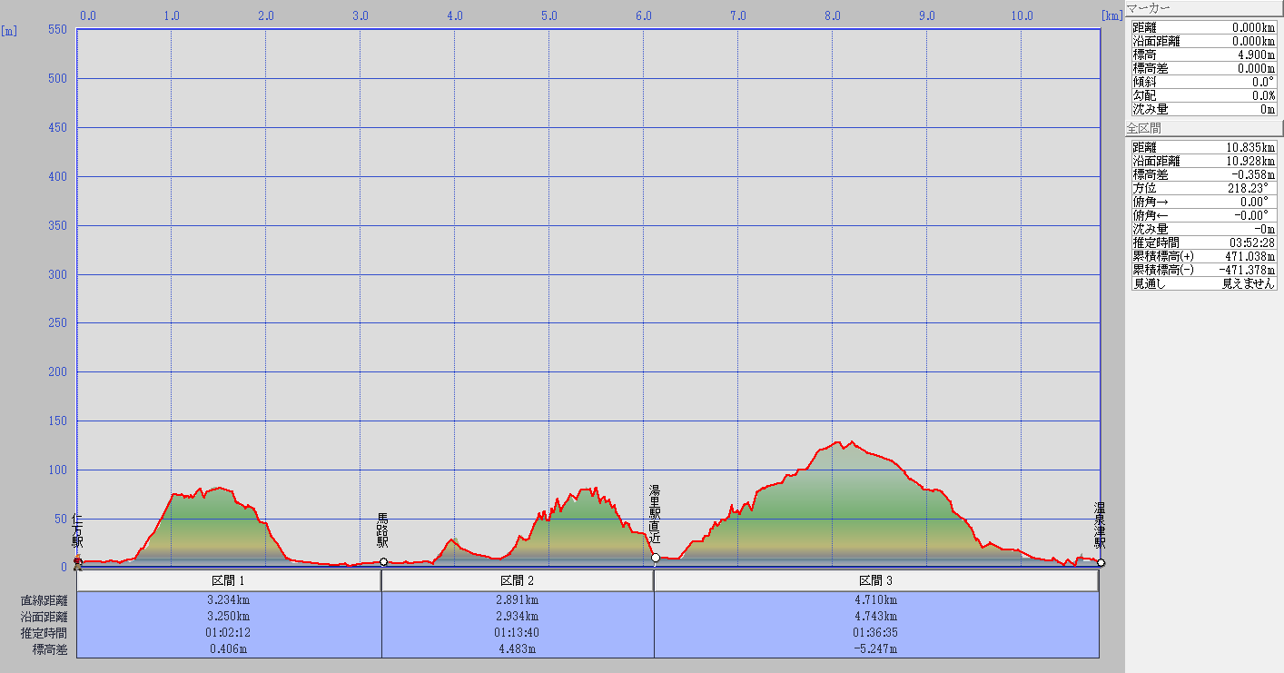Image resolution: width=1284 pixels, height=673 pixels.
Task: Click the 見通し row showing 見えません
Action: point(1203,283)
